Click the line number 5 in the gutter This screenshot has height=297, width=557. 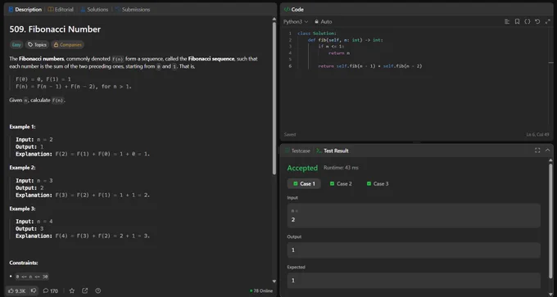pyautogui.click(x=290, y=60)
